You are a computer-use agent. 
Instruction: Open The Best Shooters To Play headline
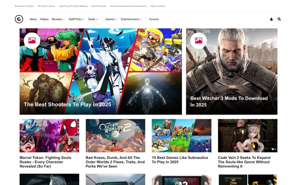[67, 105]
